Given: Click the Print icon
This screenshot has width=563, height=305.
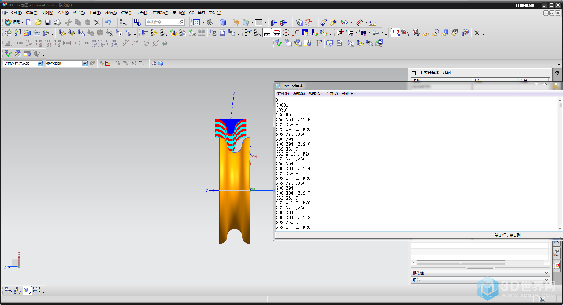Looking at the screenshot, I should (57, 22).
